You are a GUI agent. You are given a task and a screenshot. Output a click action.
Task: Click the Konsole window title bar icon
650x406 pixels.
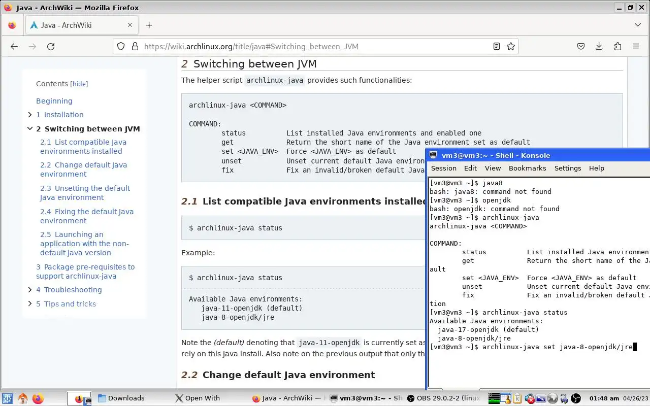pos(433,155)
